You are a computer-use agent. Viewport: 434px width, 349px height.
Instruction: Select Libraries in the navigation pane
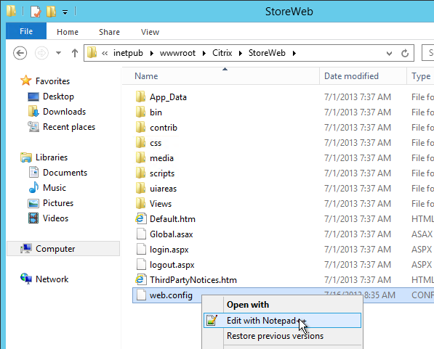point(52,157)
